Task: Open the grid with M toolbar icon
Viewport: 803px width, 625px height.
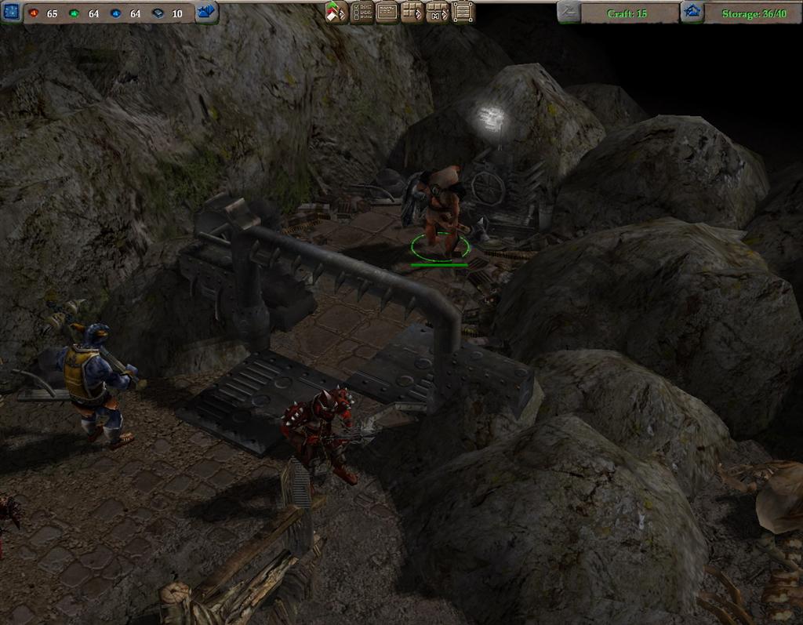Action: tap(438, 13)
